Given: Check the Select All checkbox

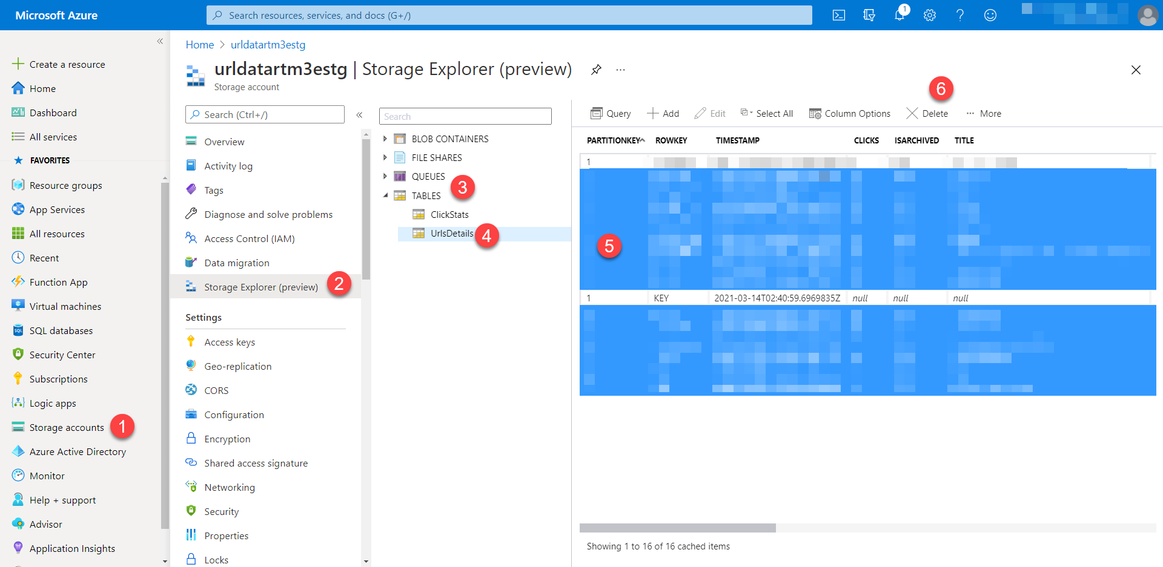Looking at the screenshot, I should click(744, 113).
